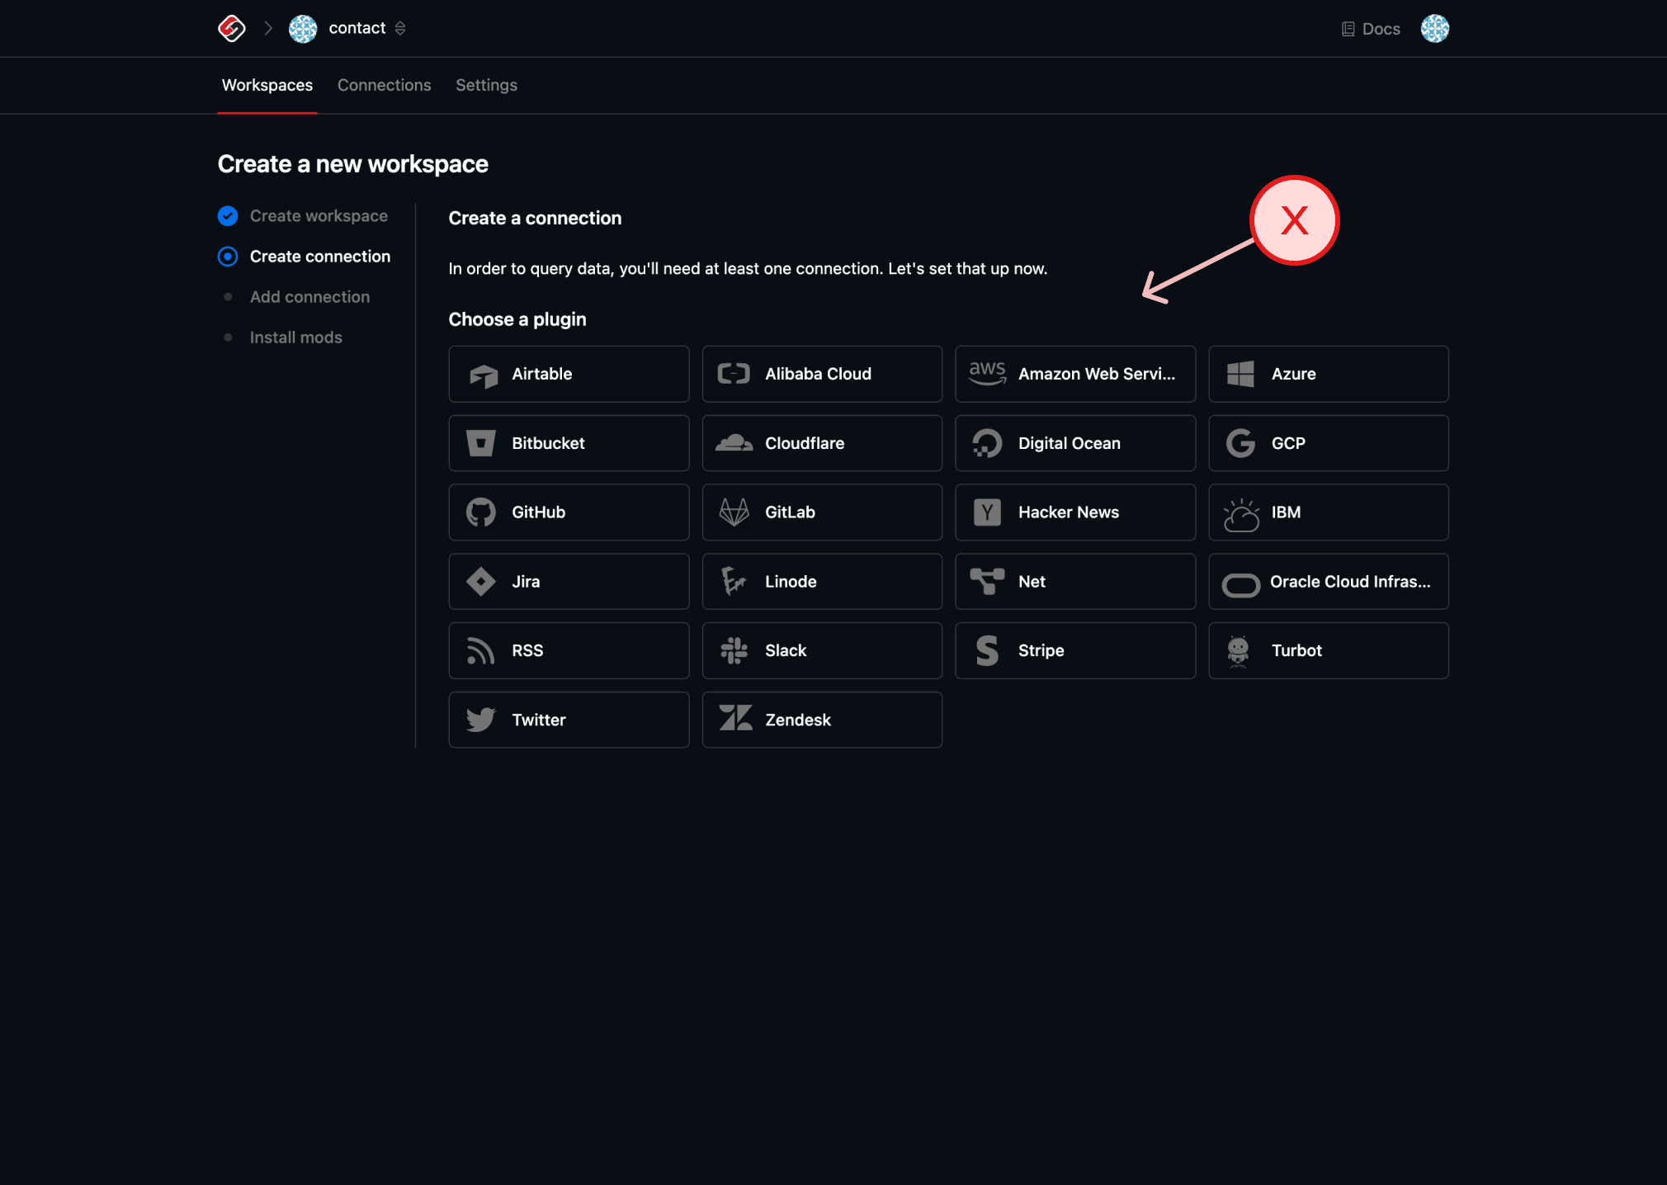This screenshot has height=1185, width=1667.
Task: Select the Slack logo icon
Action: point(734,651)
